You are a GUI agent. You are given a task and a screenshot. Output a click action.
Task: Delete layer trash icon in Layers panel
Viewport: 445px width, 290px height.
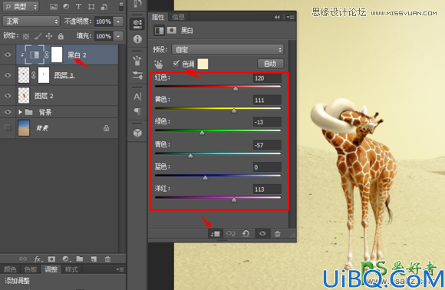[107, 259]
